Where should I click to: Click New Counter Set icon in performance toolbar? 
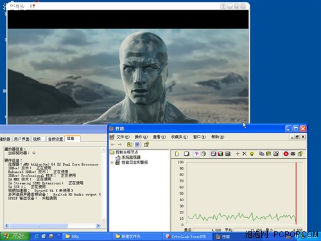[x=177, y=154]
